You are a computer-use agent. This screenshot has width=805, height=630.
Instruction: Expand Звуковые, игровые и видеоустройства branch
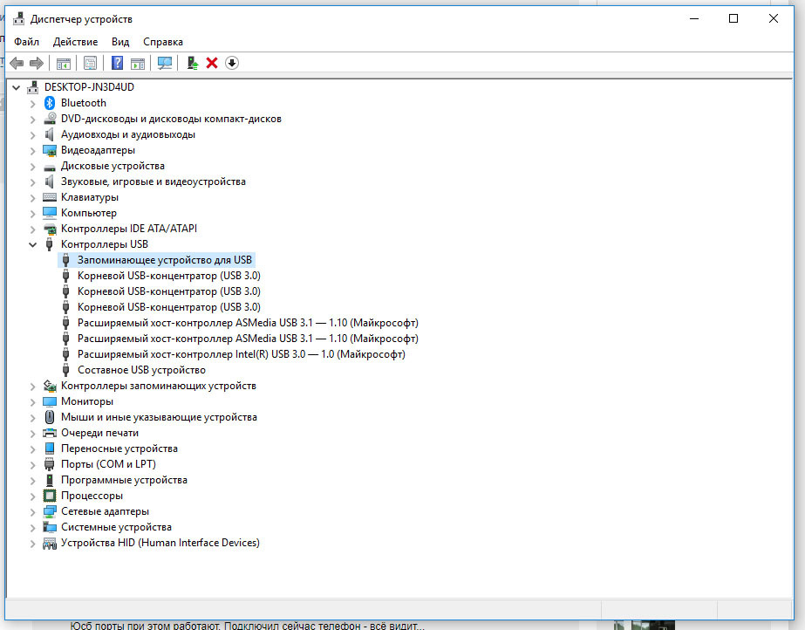[33, 182]
